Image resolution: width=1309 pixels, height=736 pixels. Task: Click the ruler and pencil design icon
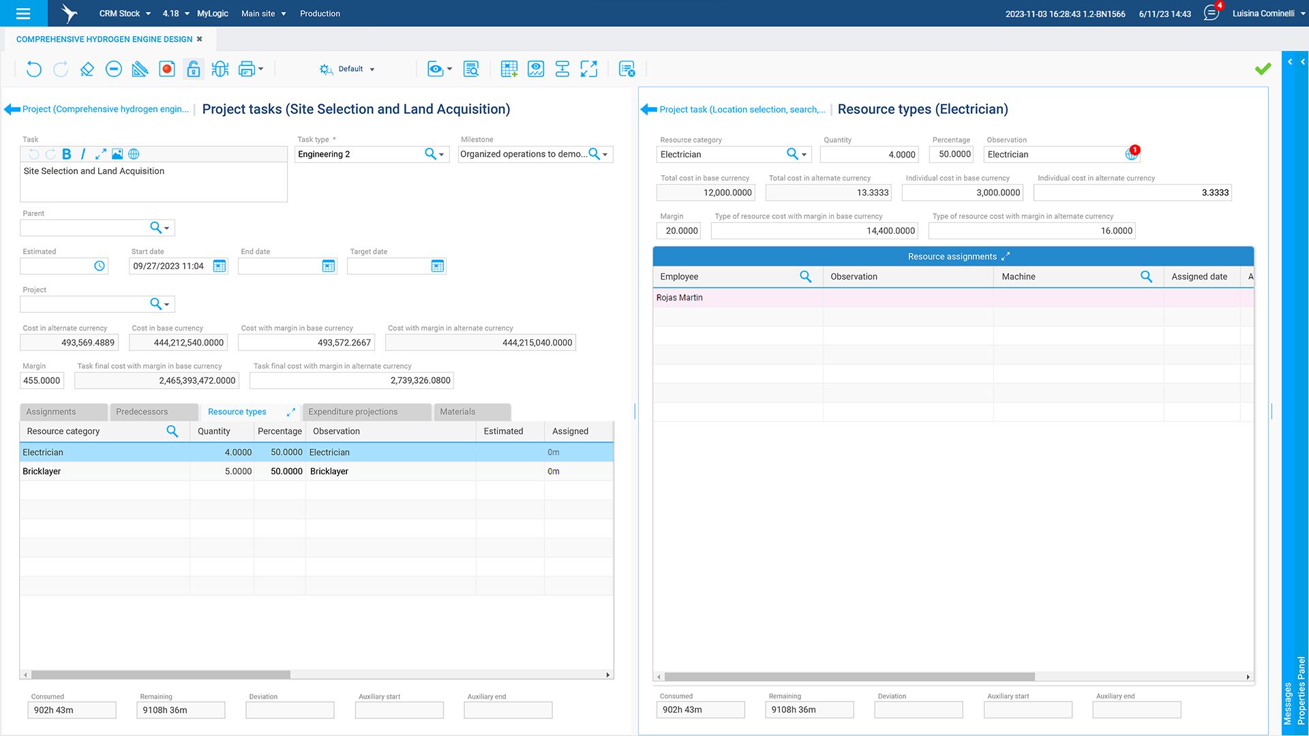tap(140, 69)
